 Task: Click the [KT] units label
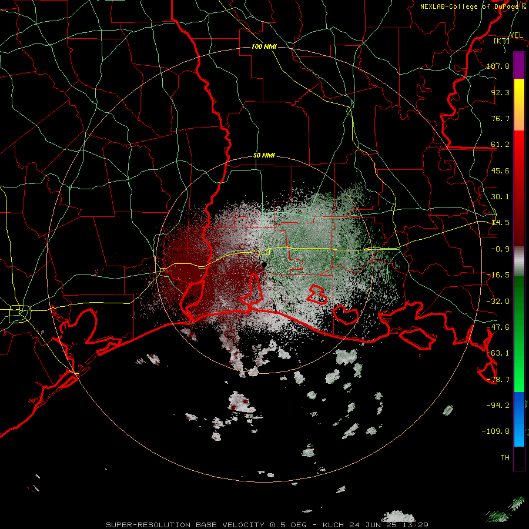click(x=501, y=41)
